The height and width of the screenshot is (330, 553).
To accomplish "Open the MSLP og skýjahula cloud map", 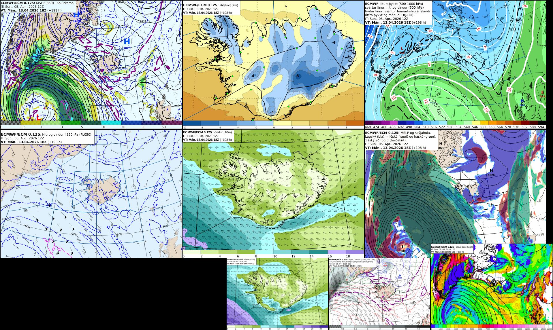I will [x=455, y=194].
